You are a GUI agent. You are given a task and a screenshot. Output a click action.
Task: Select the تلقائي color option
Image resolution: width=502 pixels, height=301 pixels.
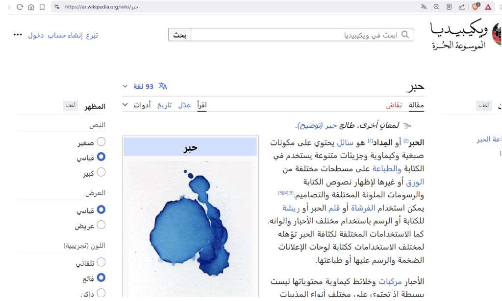coord(101,263)
